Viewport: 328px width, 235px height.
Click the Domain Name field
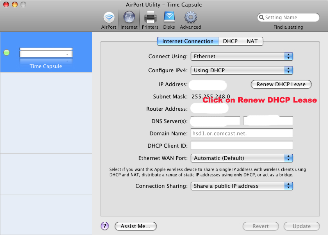point(242,133)
